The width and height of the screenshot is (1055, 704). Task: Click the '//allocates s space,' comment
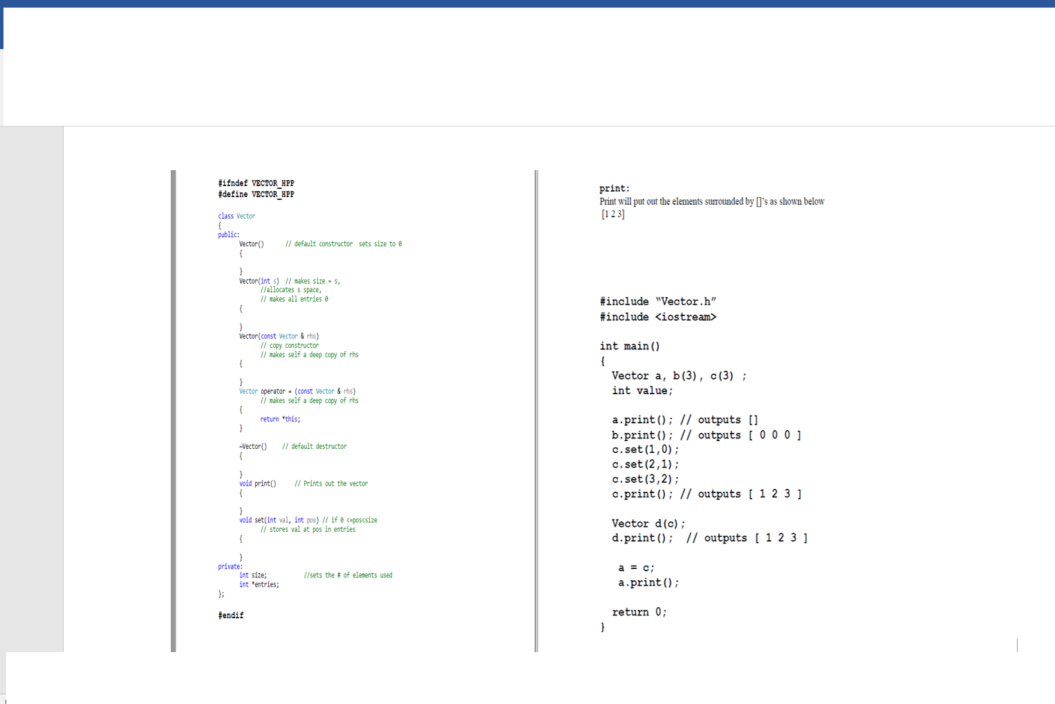pyautogui.click(x=291, y=290)
